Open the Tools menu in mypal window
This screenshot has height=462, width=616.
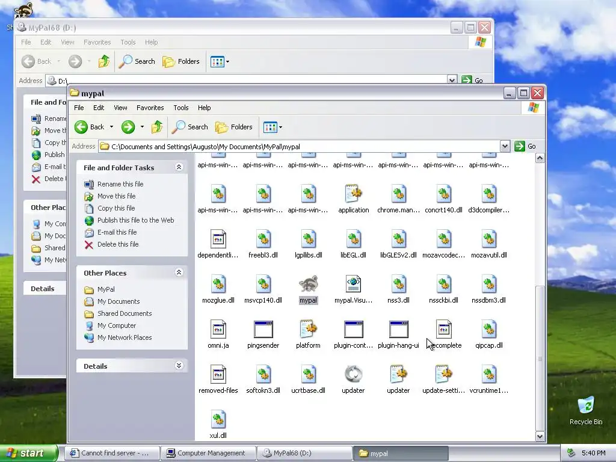pos(180,108)
